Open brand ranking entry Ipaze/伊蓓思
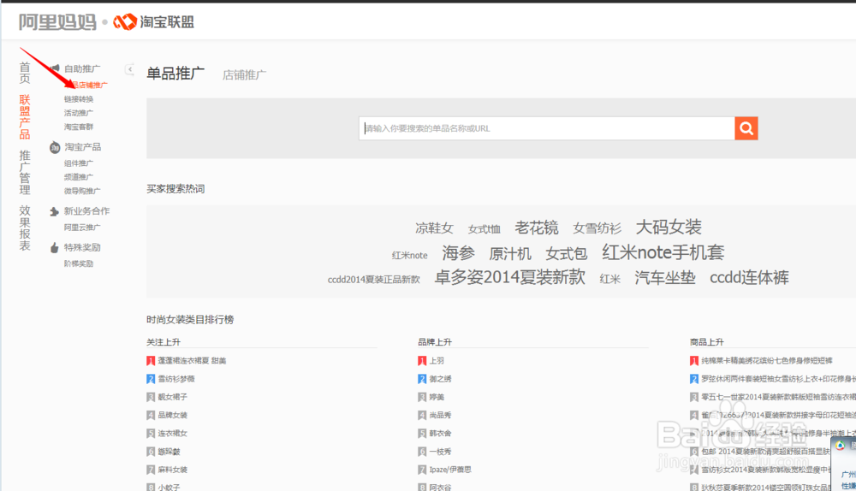Image resolution: width=856 pixels, height=491 pixels. (x=450, y=470)
